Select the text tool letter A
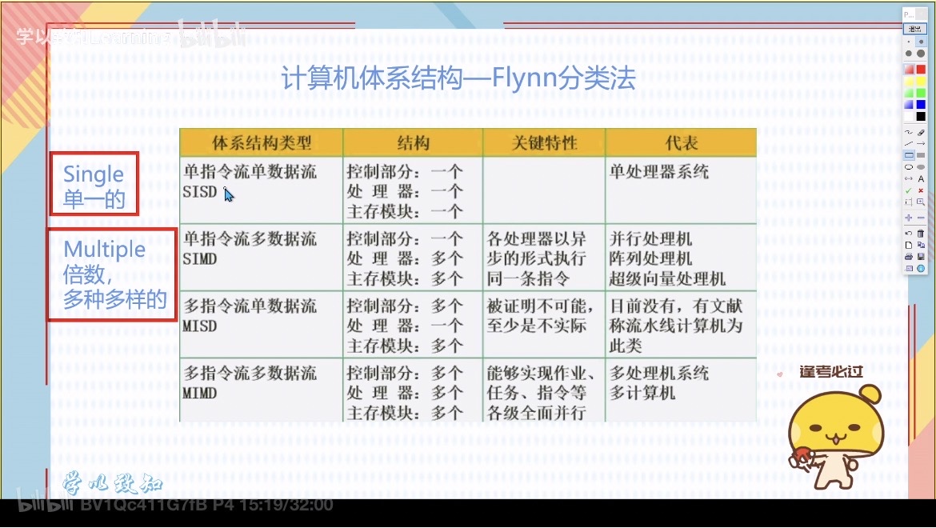The image size is (936, 528). [x=921, y=179]
